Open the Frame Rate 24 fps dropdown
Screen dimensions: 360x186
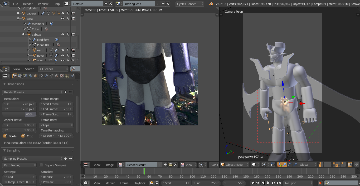(56, 125)
